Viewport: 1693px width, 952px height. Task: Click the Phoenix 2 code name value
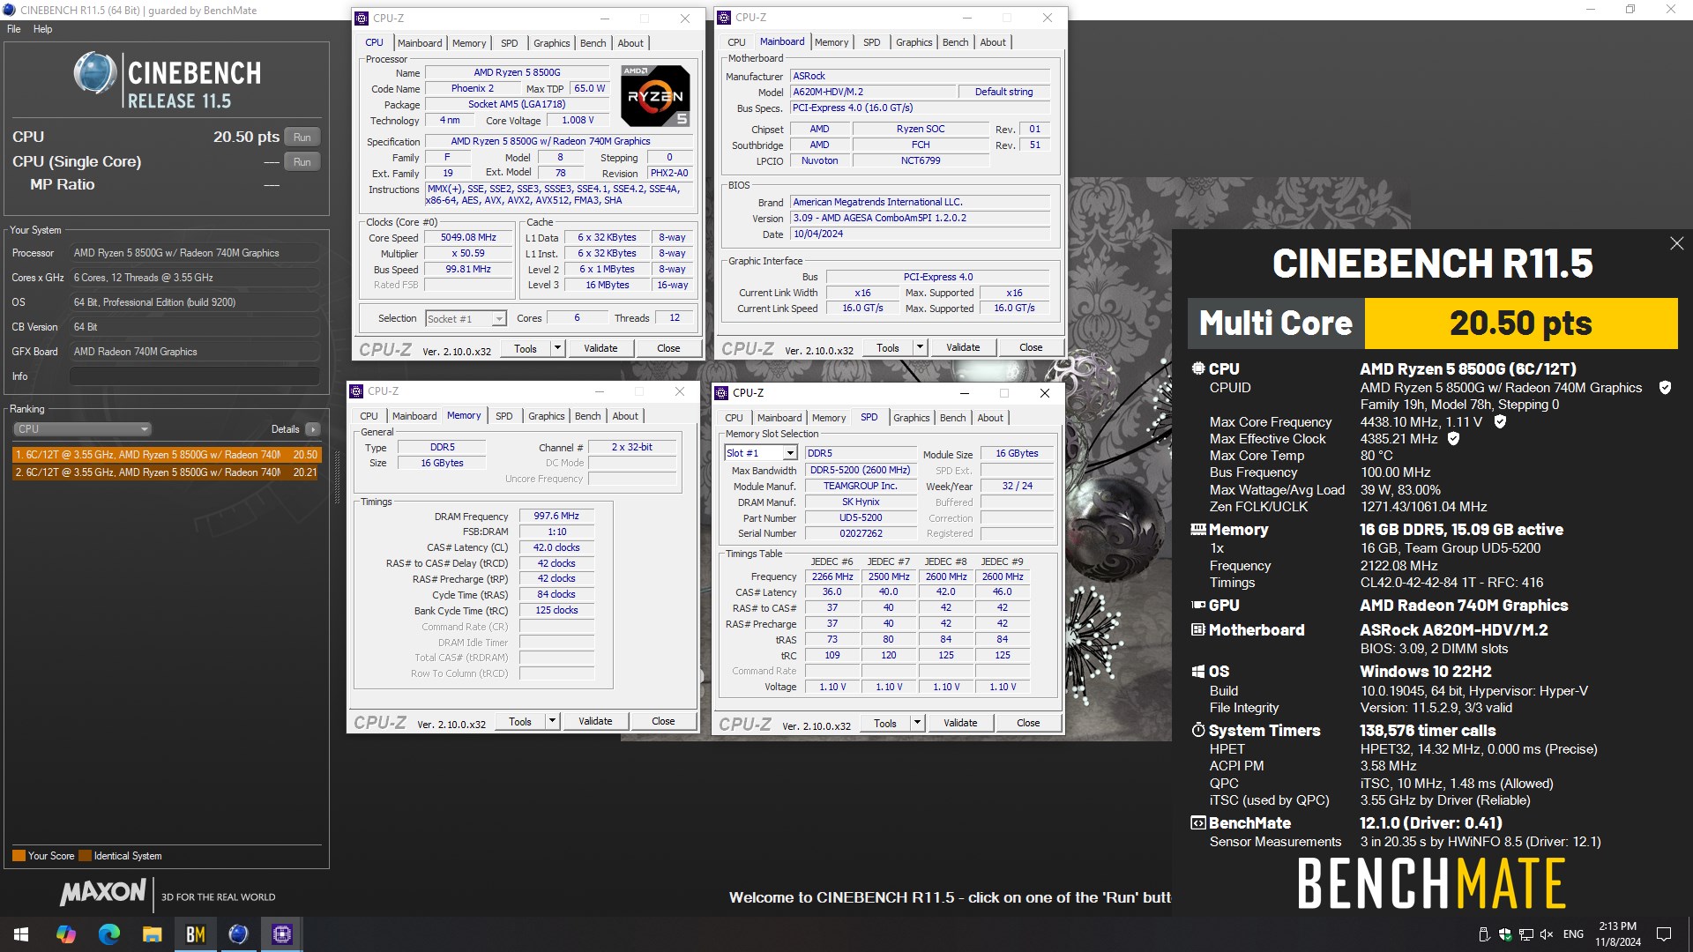click(x=473, y=89)
